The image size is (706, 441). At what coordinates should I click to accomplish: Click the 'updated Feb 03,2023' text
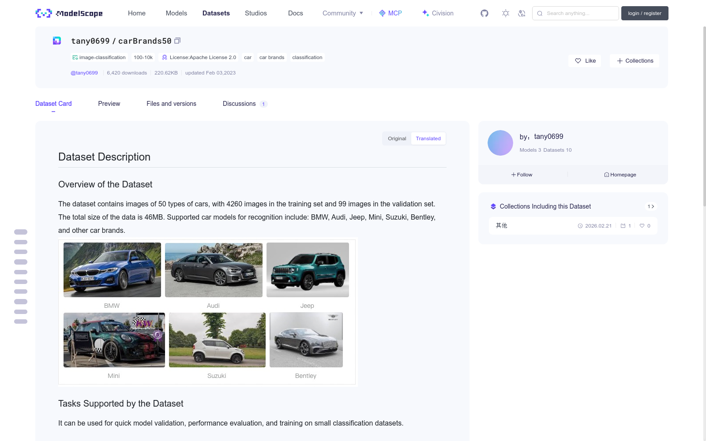coord(210,73)
